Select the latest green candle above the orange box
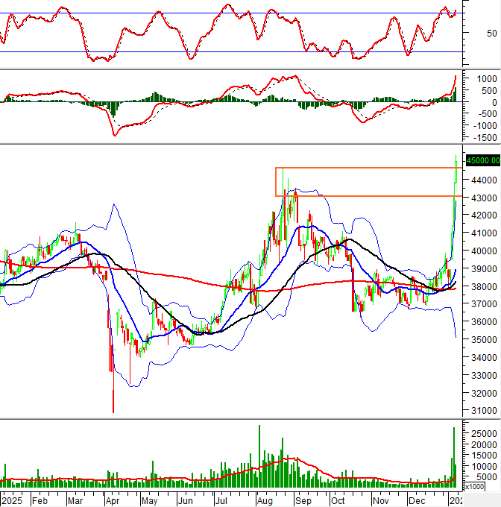The width and height of the screenshot is (501, 507). (456, 170)
